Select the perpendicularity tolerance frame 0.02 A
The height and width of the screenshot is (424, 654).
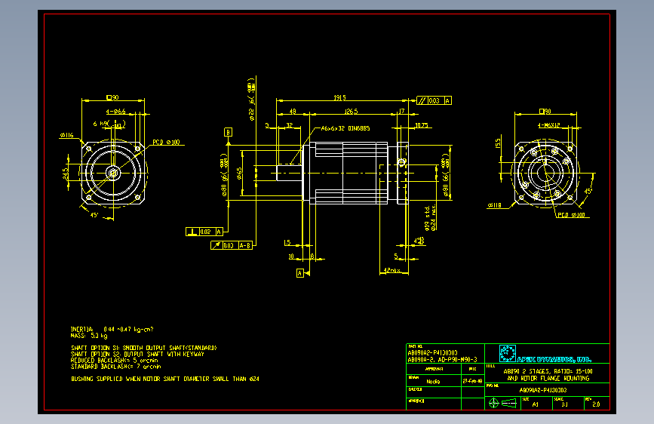coord(204,232)
